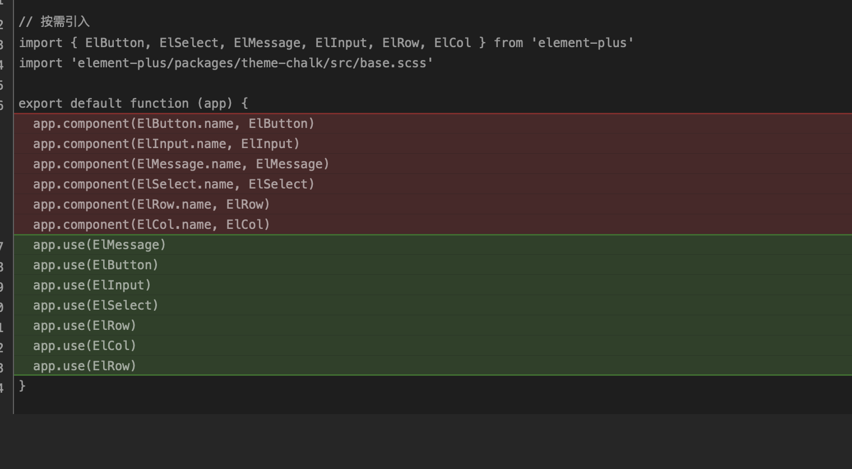Click removed line app.component(ElInput.name, ElInput)
This screenshot has width=852, height=469.
166,144
